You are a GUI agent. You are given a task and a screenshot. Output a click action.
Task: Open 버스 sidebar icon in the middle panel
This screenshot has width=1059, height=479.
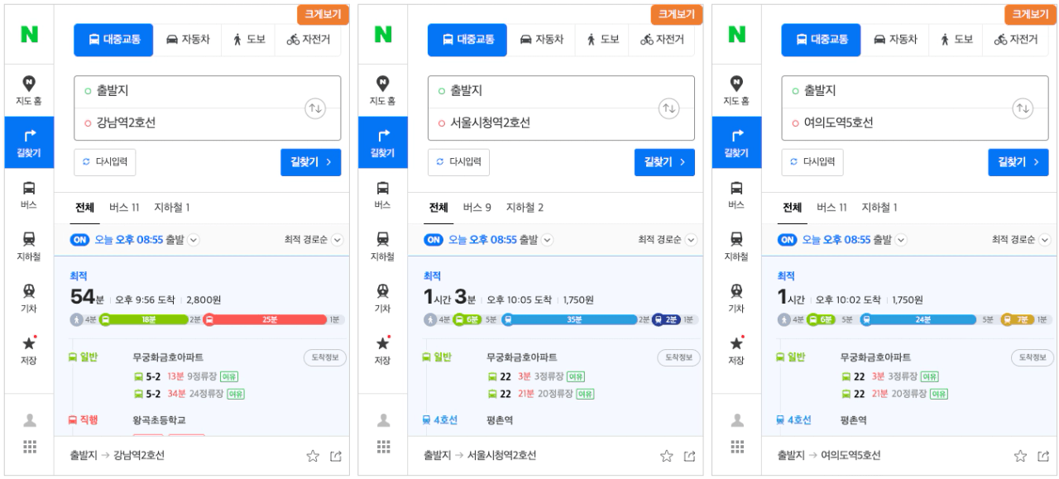pos(382,194)
